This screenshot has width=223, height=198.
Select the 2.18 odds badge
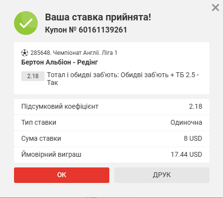pyautogui.click(x=33, y=76)
